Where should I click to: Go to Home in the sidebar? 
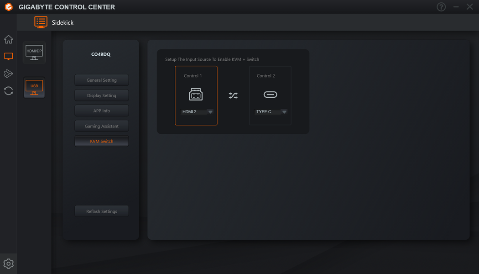(x=9, y=39)
